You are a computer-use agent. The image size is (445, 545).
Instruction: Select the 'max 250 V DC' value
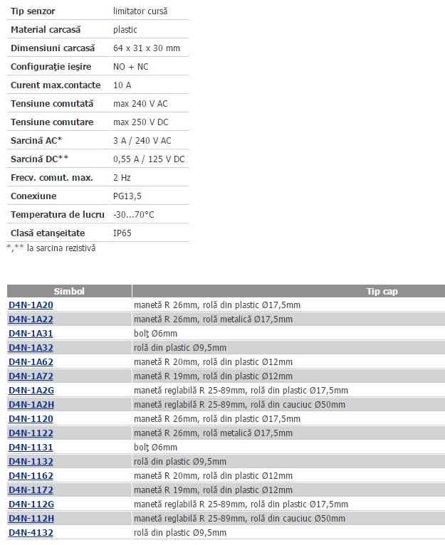(140, 122)
